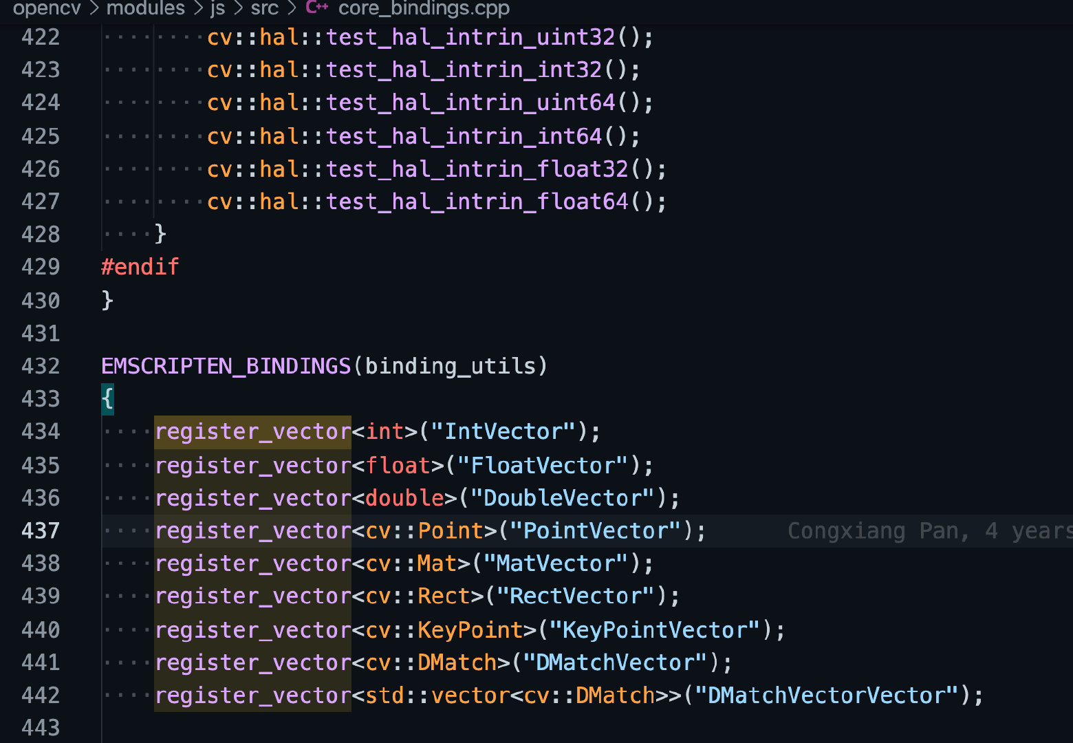Click the "PointVector" string on line 437
This screenshot has height=743, width=1073.
click(596, 530)
